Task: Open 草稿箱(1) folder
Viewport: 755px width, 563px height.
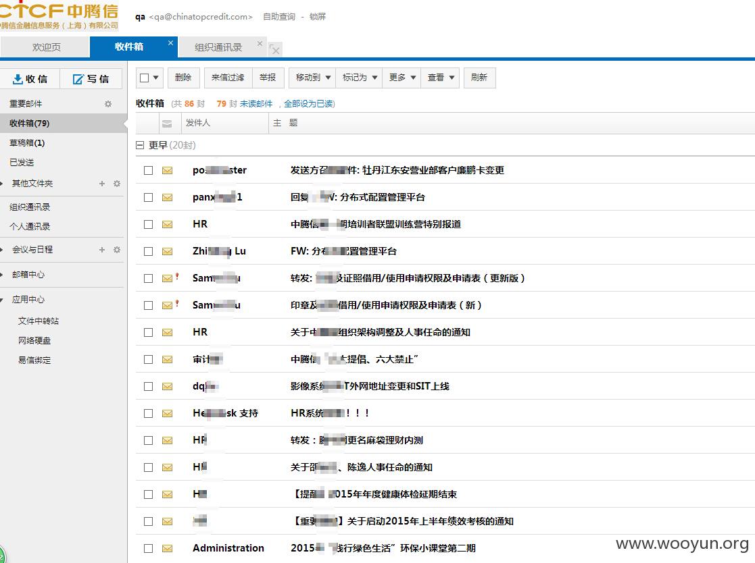Action: (27, 143)
